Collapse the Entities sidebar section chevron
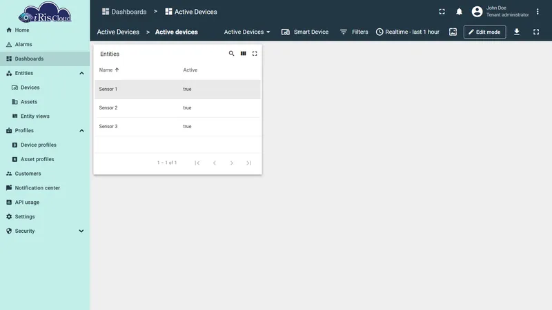Screen dimensions: 552x310 tap(81, 73)
